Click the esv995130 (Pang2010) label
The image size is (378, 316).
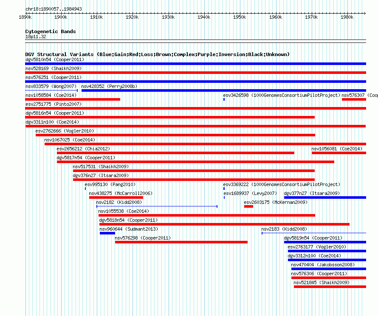point(110,184)
